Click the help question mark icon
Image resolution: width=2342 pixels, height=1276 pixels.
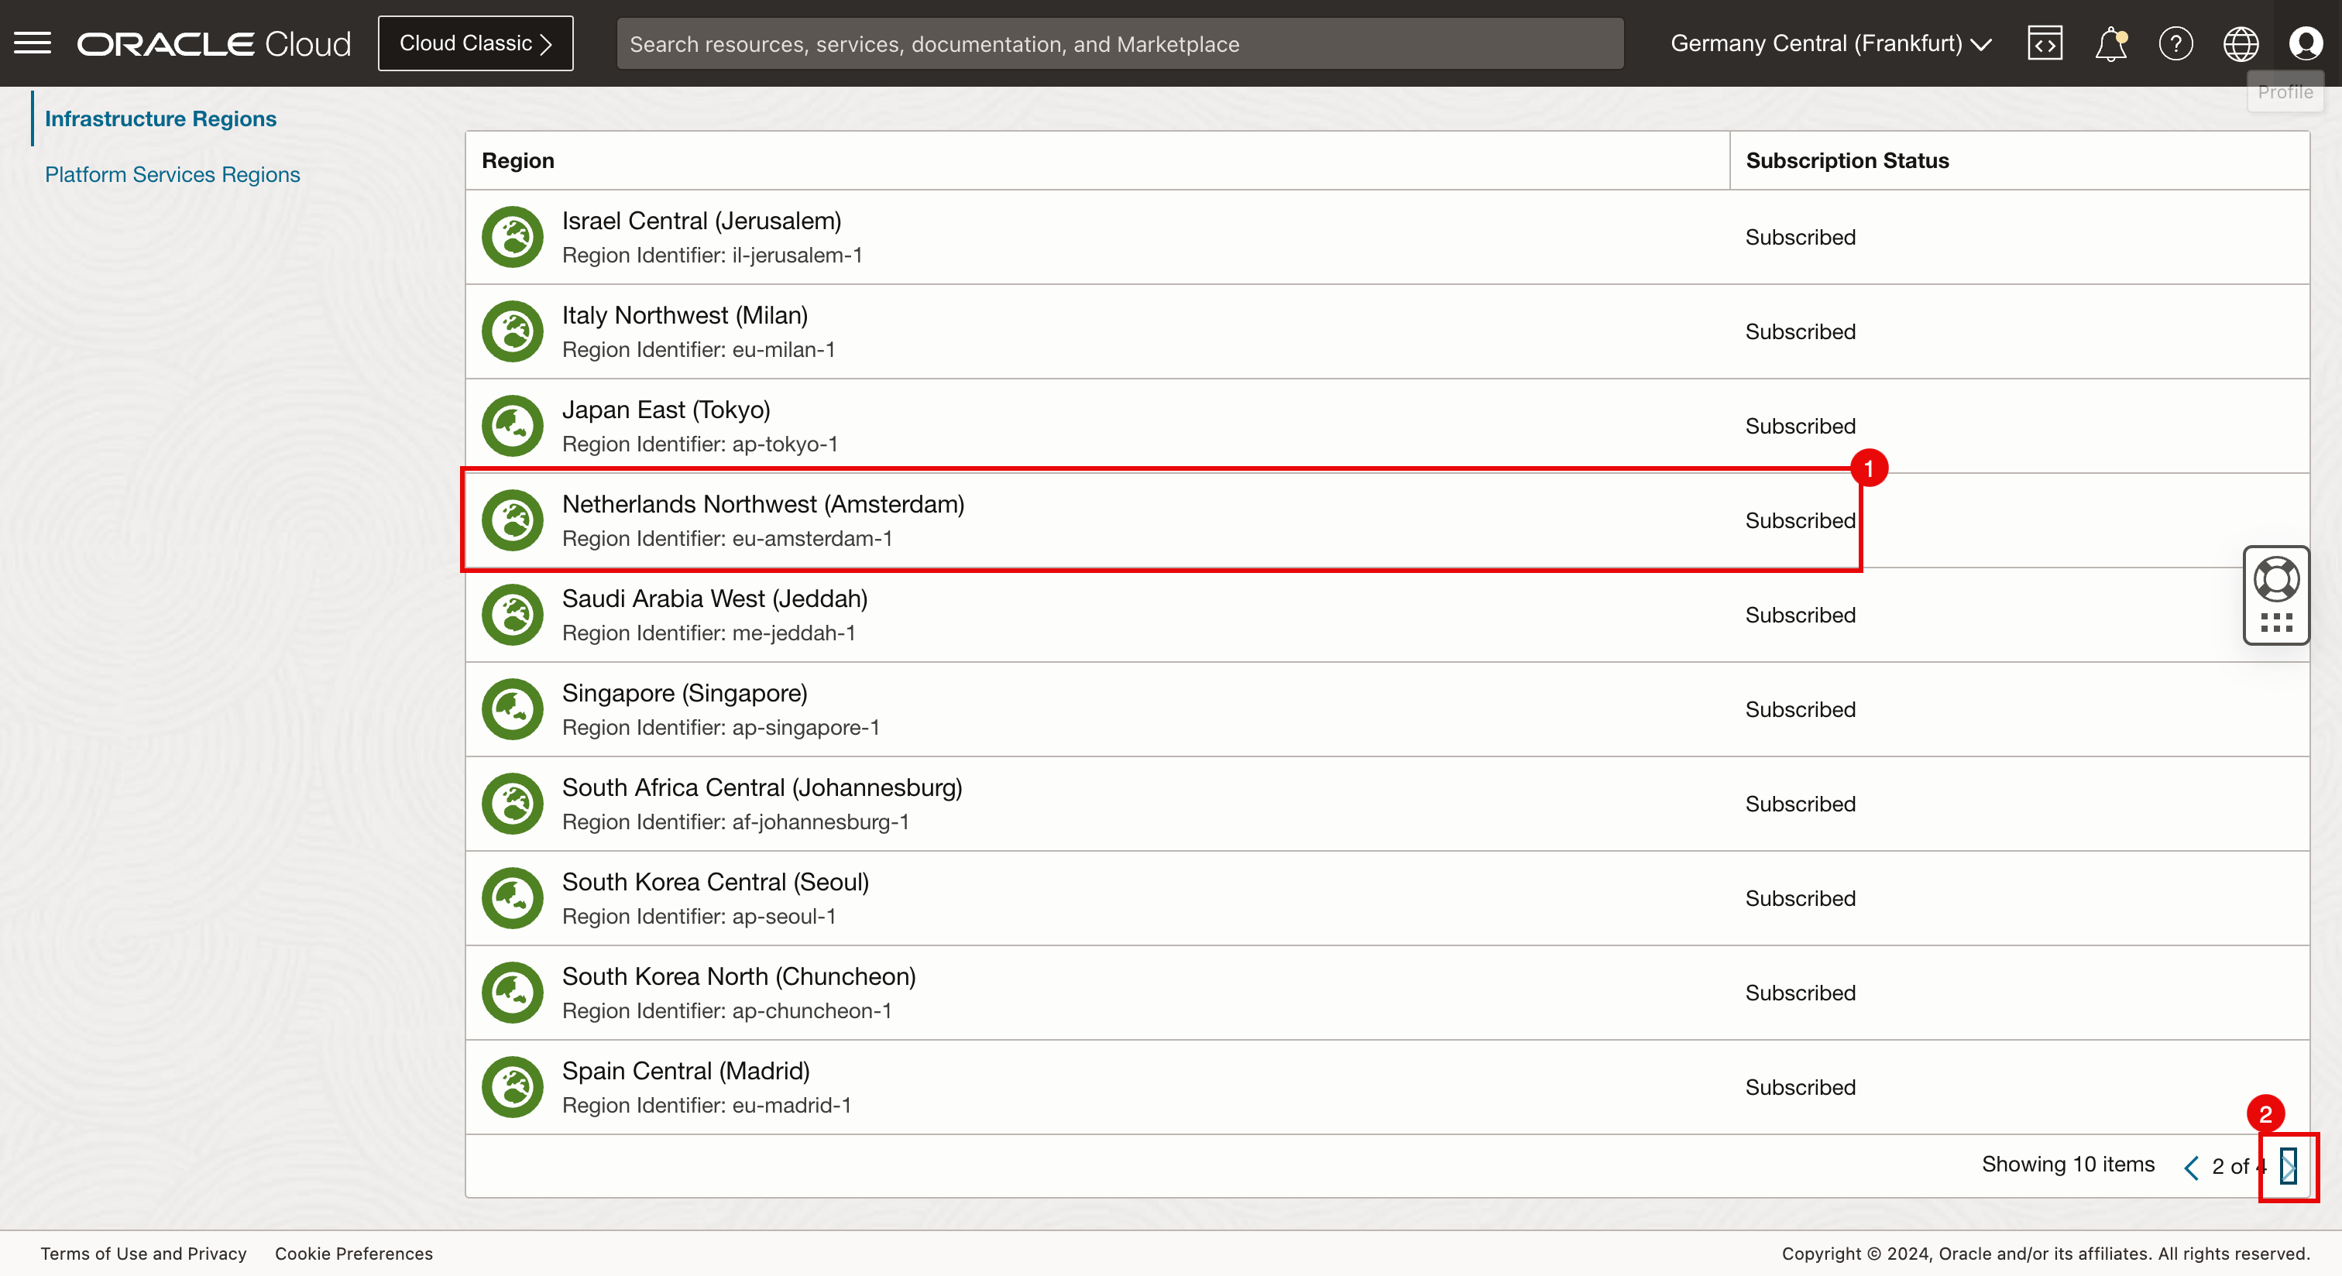[2175, 43]
